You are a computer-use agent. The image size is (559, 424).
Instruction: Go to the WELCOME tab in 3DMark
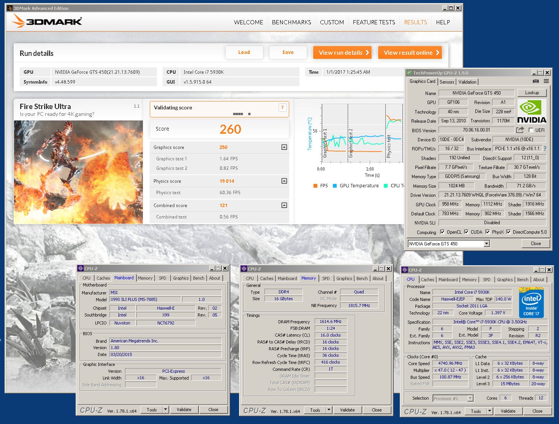pyautogui.click(x=249, y=22)
